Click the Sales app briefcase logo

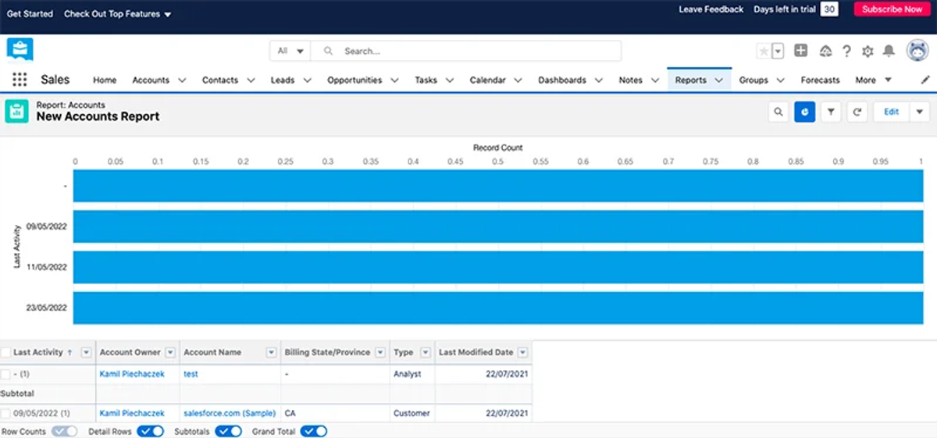(x=20, y=49)
